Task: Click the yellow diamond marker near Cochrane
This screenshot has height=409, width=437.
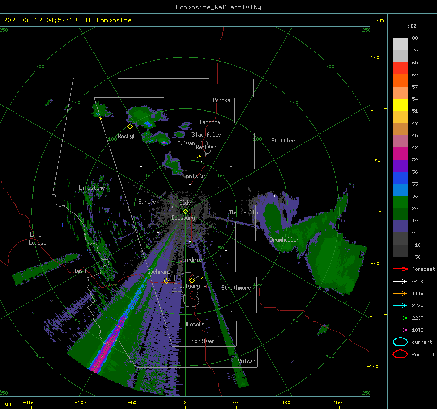Action: 166,281
